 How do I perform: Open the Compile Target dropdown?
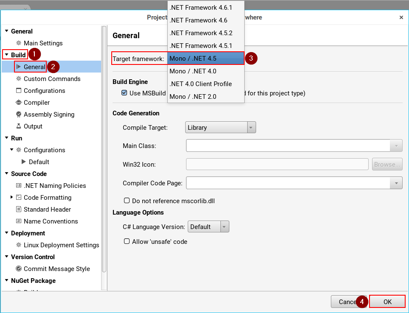220,128
